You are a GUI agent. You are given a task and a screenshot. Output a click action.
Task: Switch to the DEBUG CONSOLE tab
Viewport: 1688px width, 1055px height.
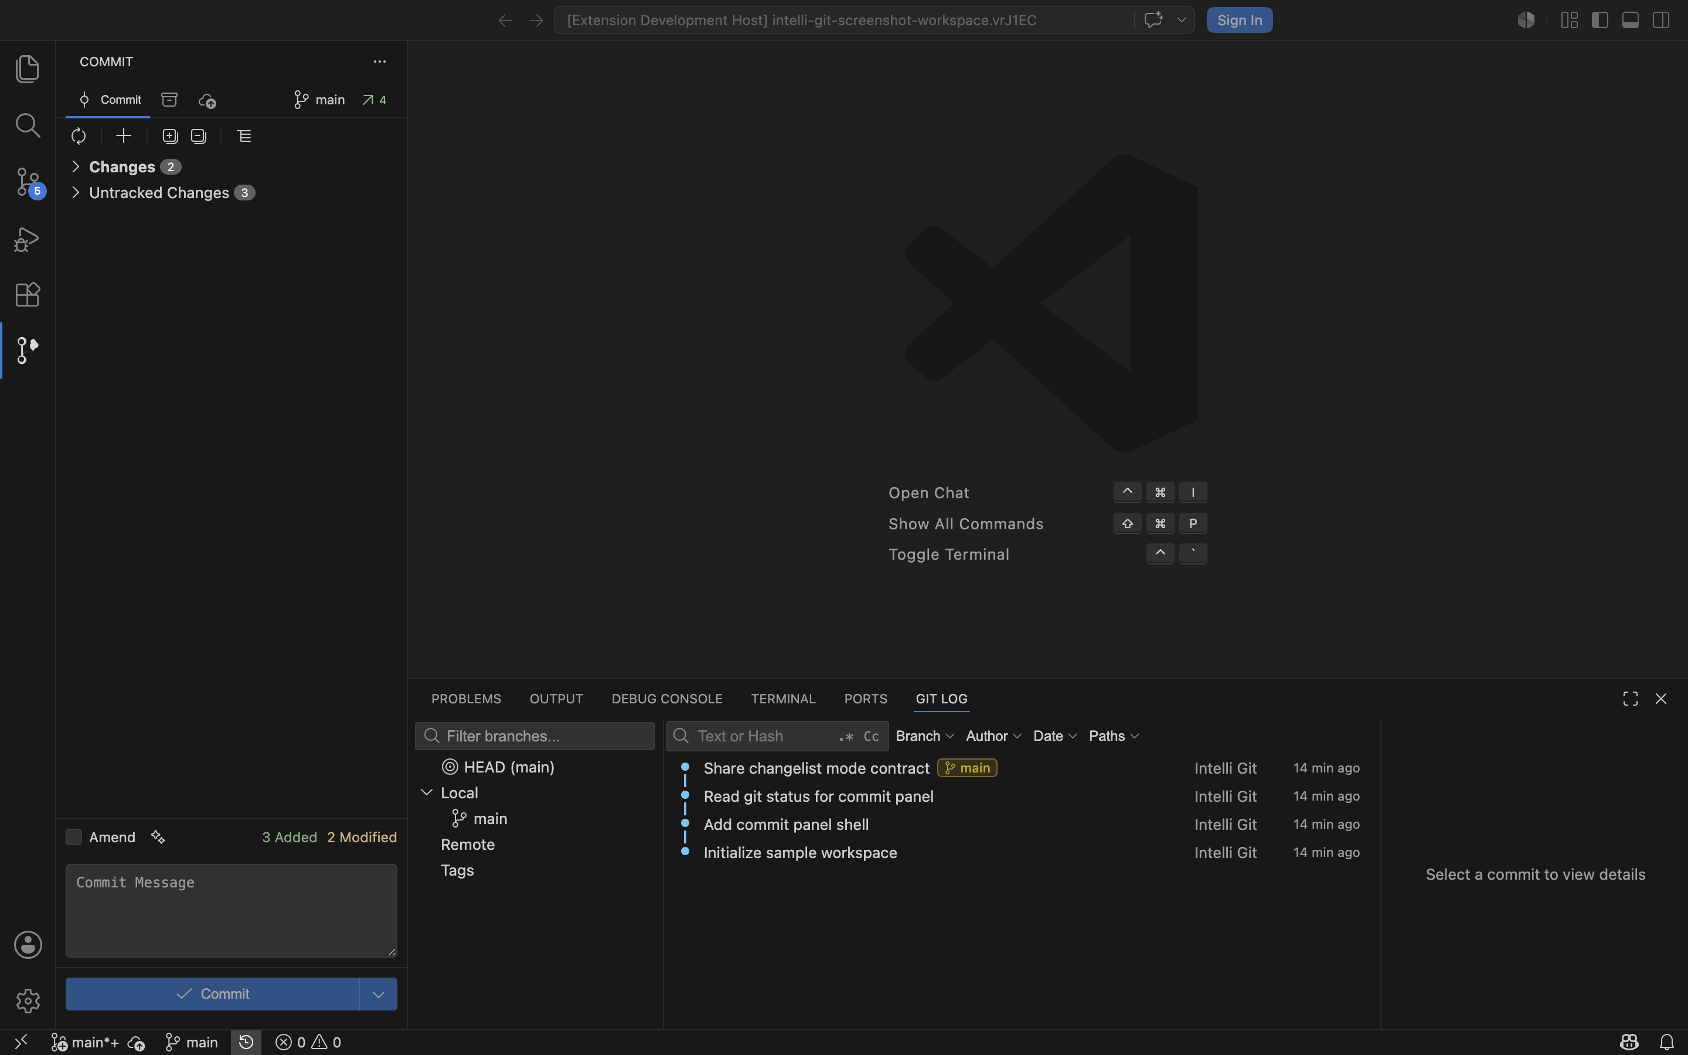click(667, 699)
